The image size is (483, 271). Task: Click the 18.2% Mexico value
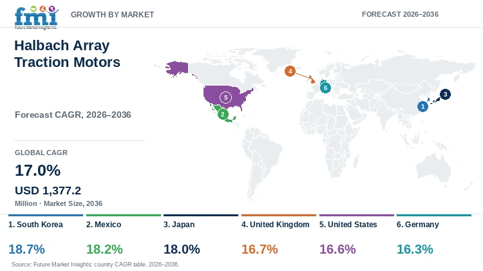point(104,249)
